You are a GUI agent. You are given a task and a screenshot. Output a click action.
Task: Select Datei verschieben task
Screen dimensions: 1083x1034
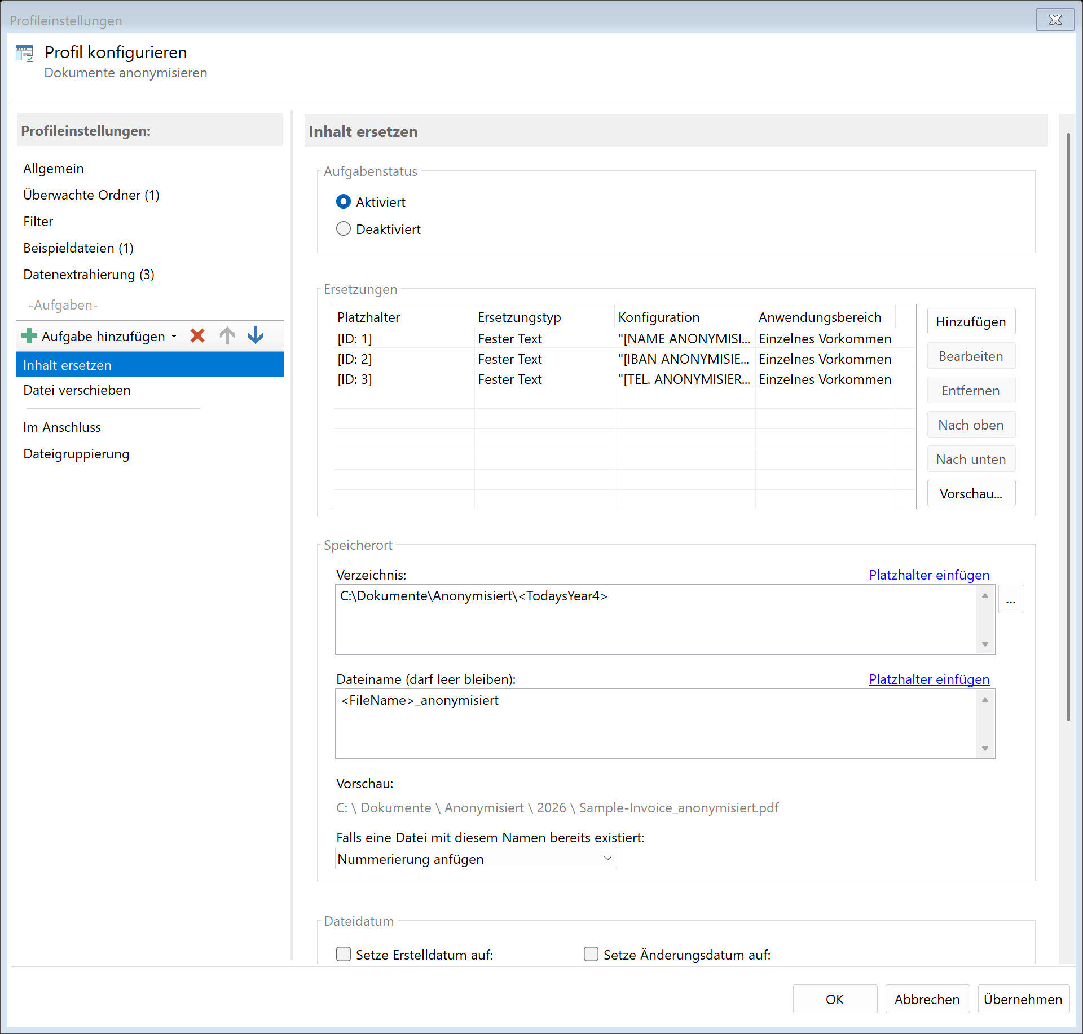[77, 390]
